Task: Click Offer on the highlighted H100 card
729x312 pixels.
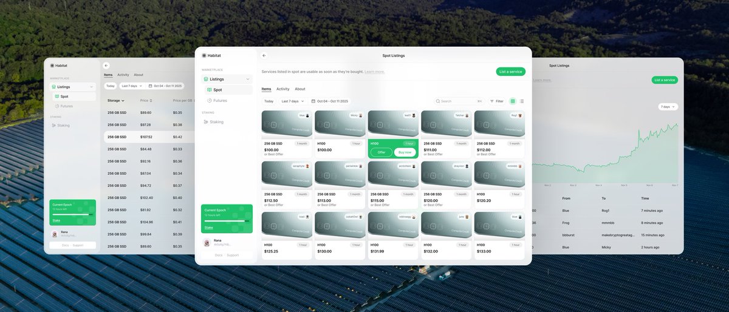Action: [x=382, y=152]
